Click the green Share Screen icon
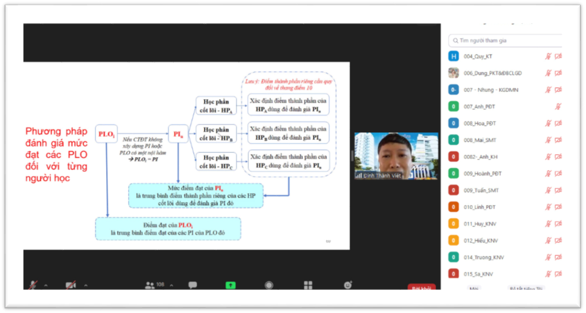This screenshot has width=586, height=313. [x=230, y=285]
